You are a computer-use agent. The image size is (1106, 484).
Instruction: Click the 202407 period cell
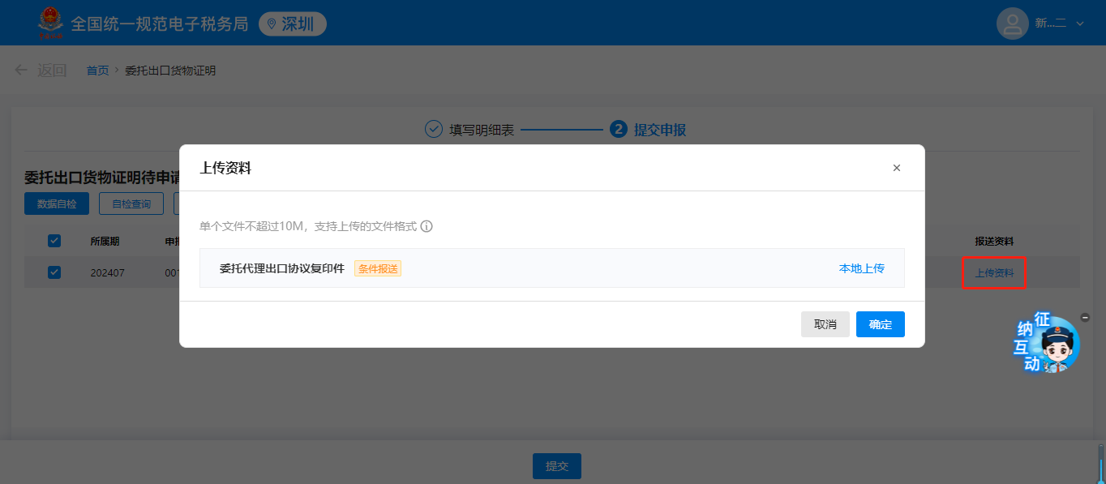pyautogui.click(x=107, y=273)
